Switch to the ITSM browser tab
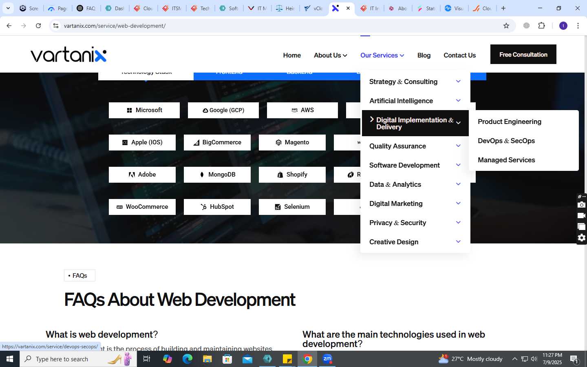This screenshot has width=587, height=367. click(x=172, y=8)
